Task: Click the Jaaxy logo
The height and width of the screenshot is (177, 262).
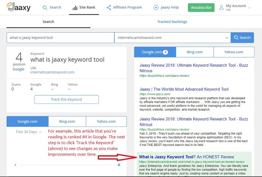Action: click(19, 7)
